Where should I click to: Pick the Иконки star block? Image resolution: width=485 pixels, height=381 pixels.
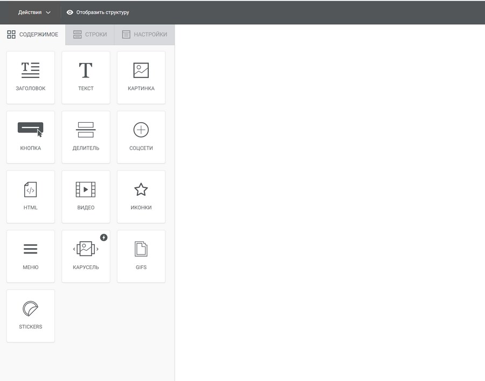pos(141,196)
